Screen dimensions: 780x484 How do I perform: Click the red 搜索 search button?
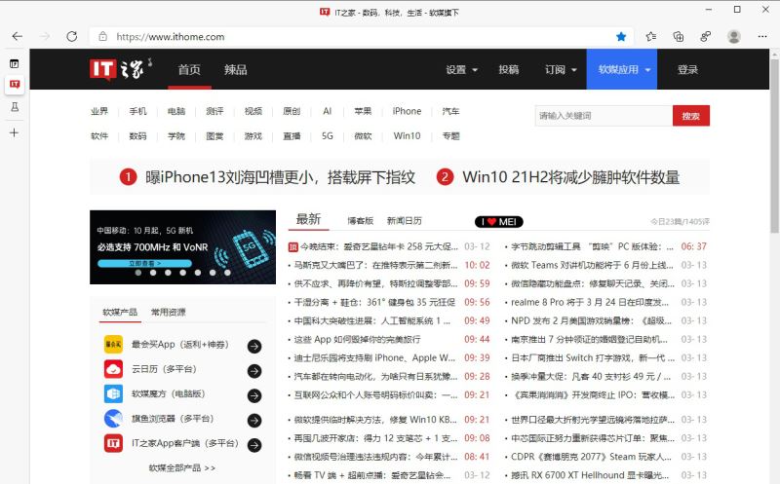pyautogui.click(x=691, y=116)
